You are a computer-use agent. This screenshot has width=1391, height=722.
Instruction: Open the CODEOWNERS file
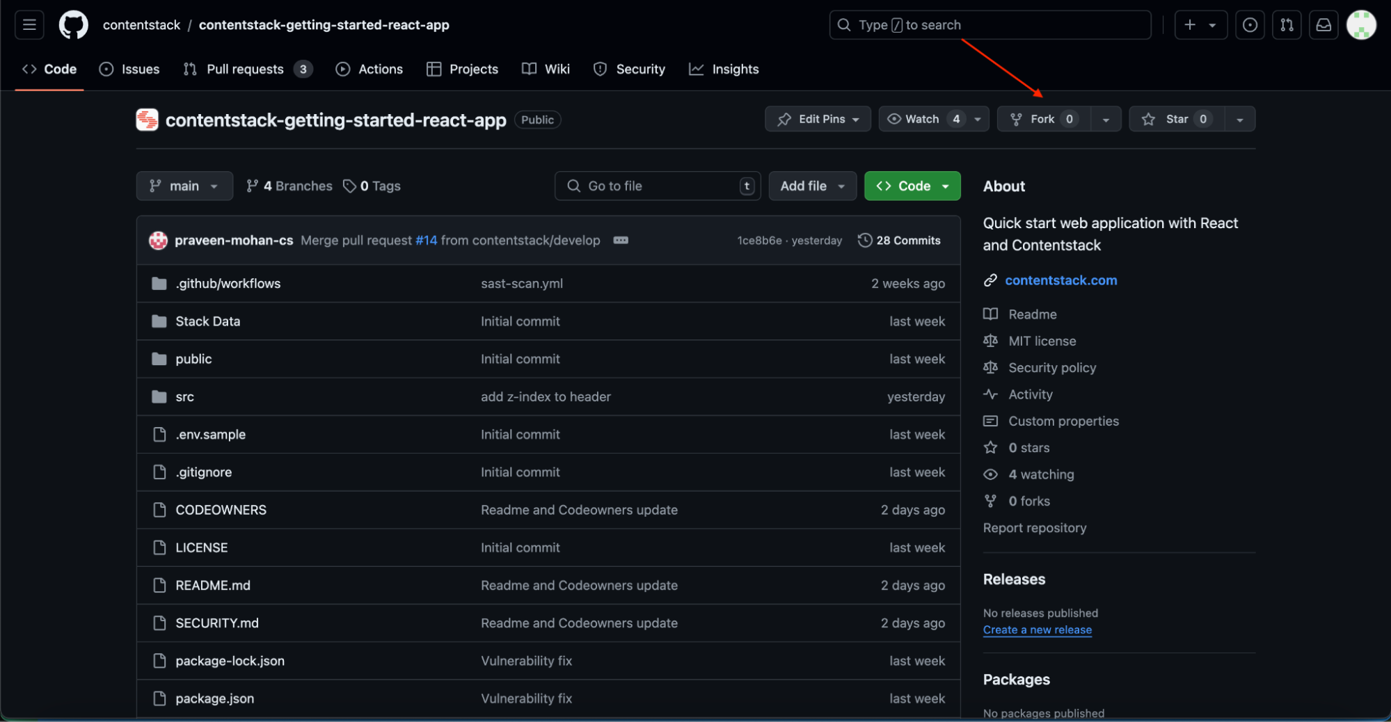(x=221, y=510)
